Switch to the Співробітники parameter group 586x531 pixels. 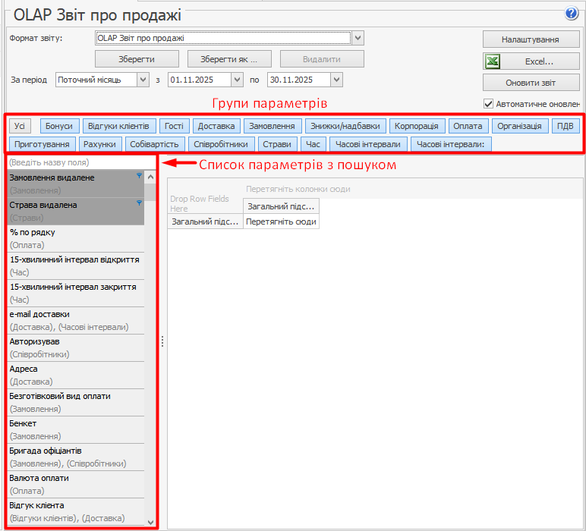220,143
